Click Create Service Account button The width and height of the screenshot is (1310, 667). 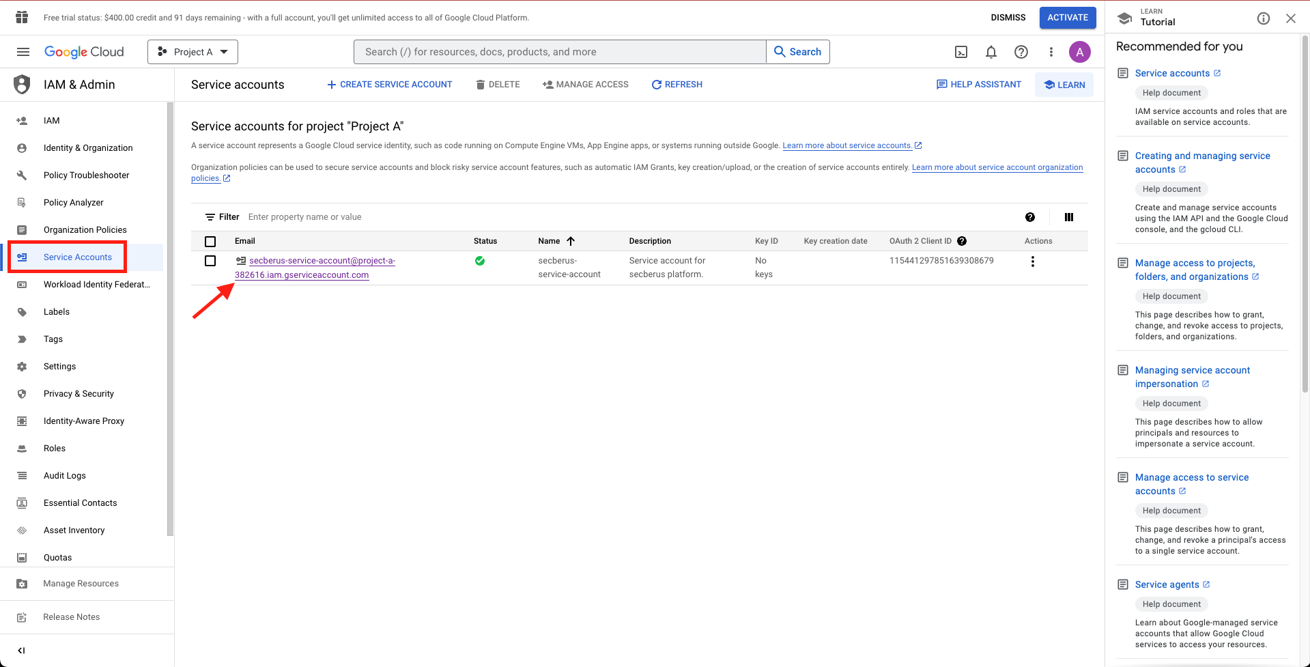[389, 85]
